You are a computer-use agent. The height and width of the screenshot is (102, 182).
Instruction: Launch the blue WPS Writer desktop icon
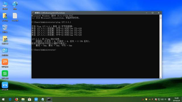(5, 86)
